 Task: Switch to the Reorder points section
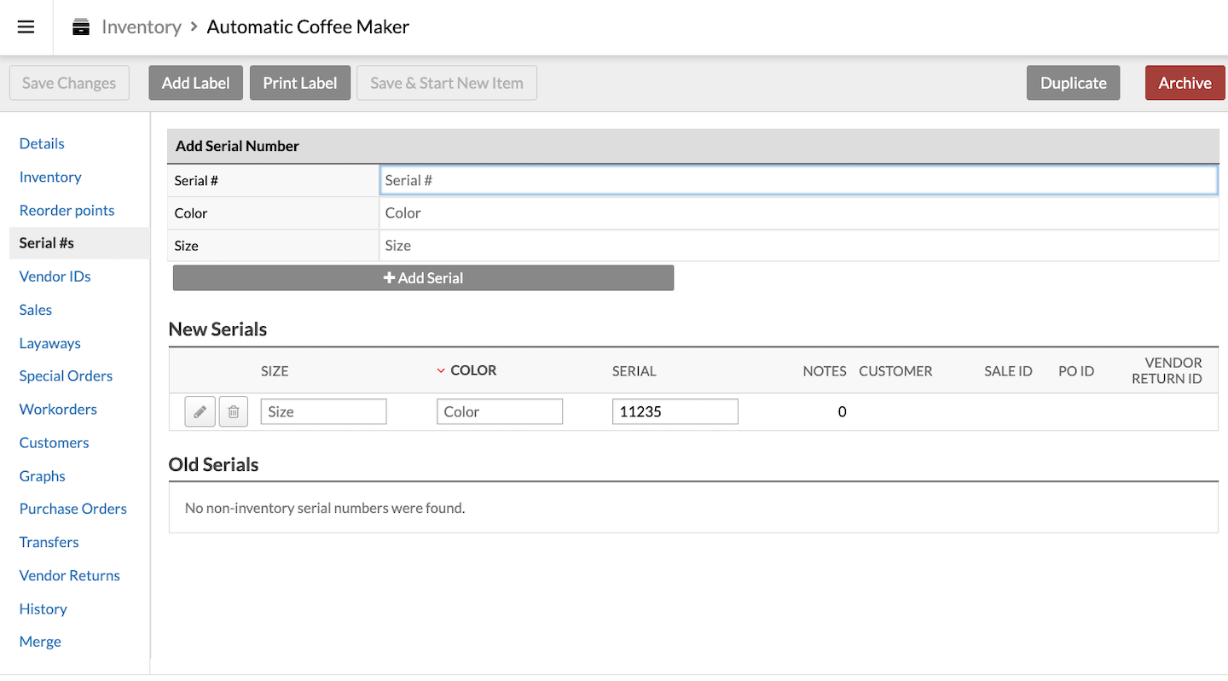pyautogui.click(x=67, y=210)
